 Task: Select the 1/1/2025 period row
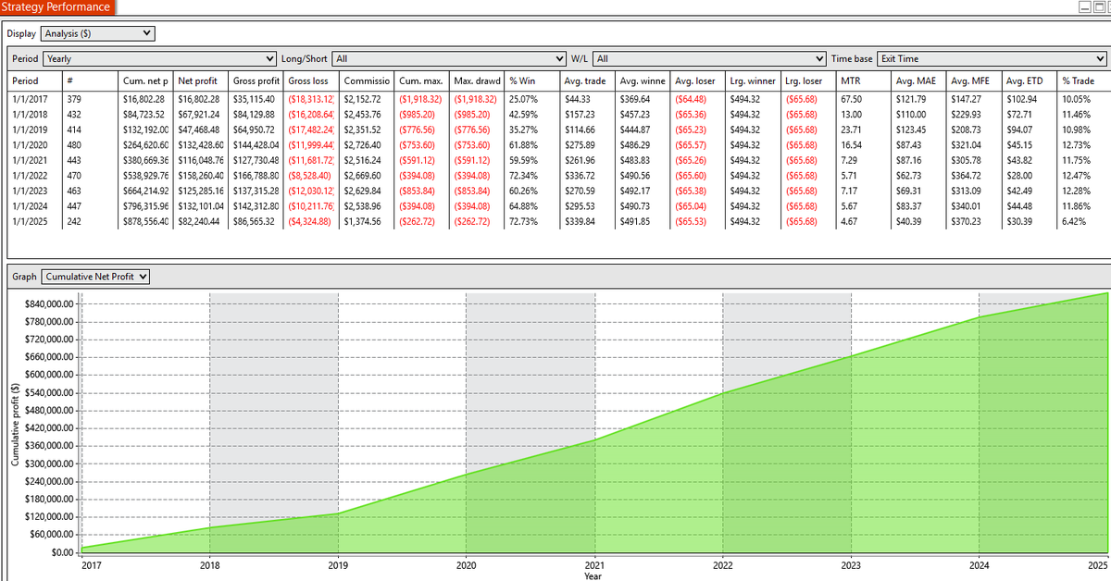pos(557,222)
